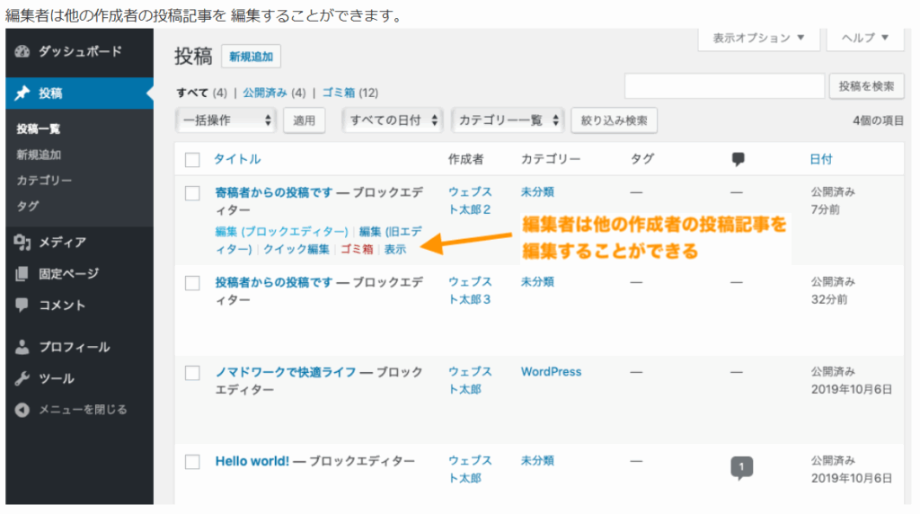Click the コメント speech bubble sidebar icon

pyautogui.click(x=23, y=306)
